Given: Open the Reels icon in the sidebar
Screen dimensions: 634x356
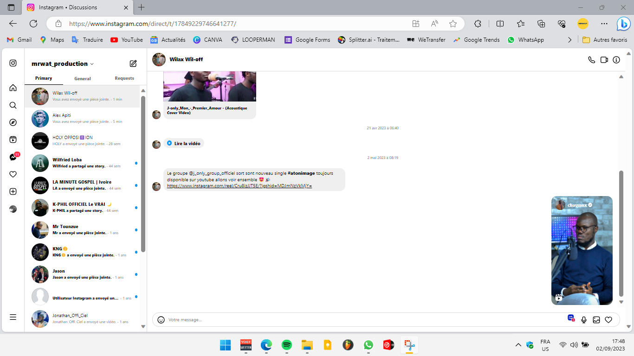Looking at the screenshot, I should pos(13,140).
